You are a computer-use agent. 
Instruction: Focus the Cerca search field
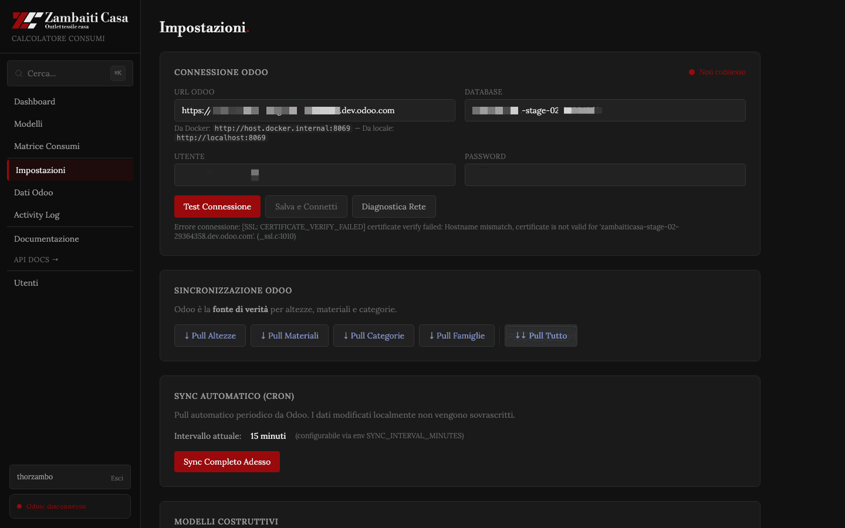[x=70, y=73]
